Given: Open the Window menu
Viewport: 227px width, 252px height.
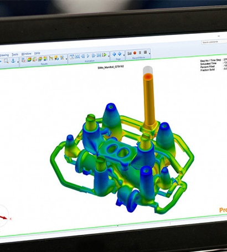Looking at the screenshot, I should coord(26,54).
